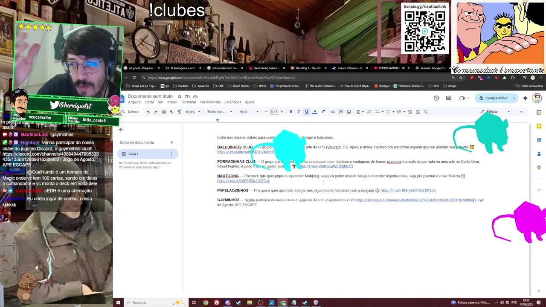Toggle bold formatting
Screen dimensions: 546x307
pos(291,112)
